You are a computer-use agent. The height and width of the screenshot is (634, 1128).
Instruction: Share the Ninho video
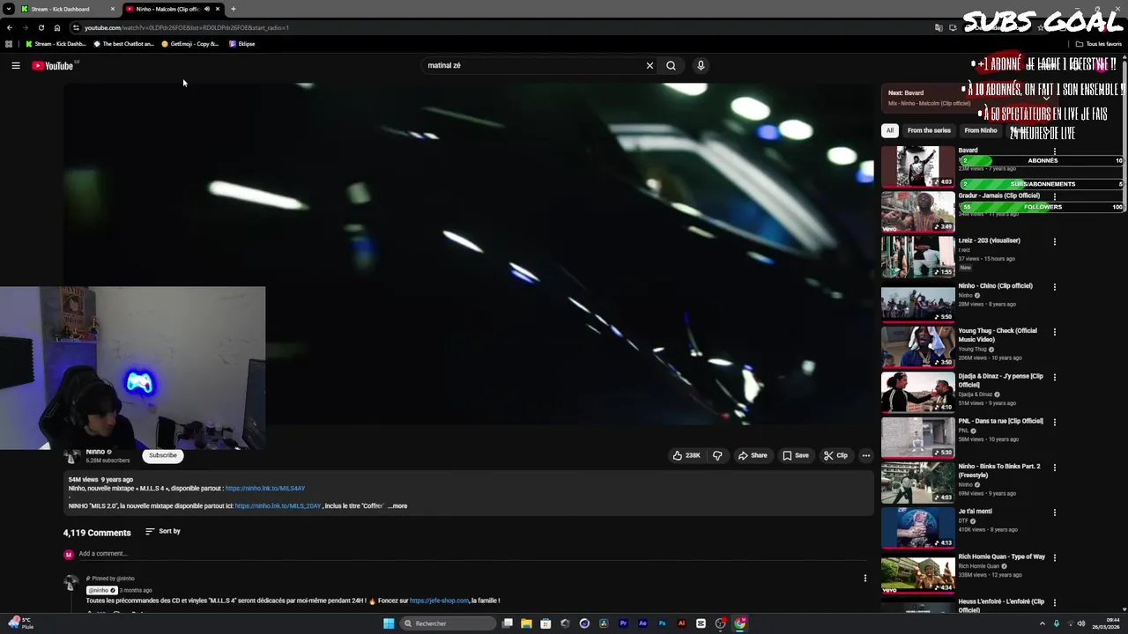tap(753, 455)
